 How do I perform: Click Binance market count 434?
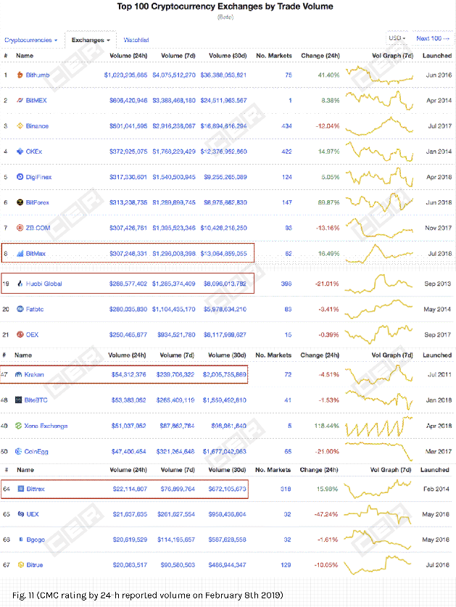pyautogui.click(x=286, y=125)
